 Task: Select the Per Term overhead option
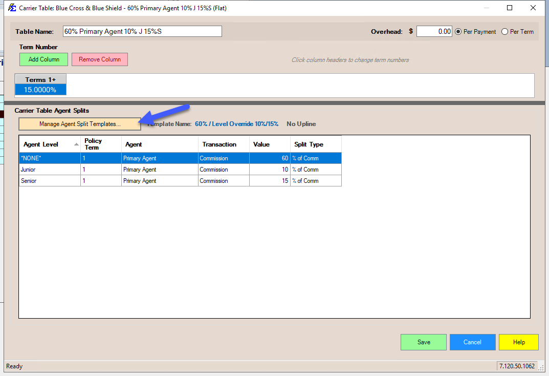coord(505,32)
